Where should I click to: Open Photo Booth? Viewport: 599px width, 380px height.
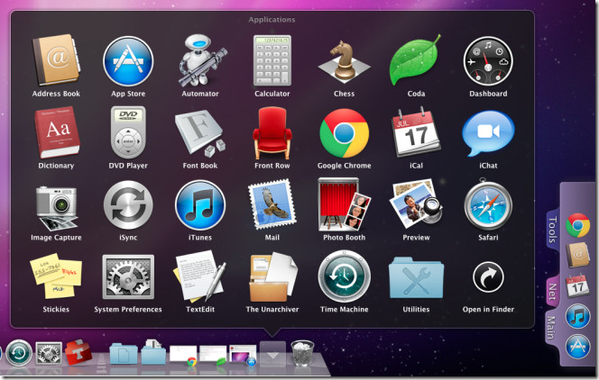(345, 204)
